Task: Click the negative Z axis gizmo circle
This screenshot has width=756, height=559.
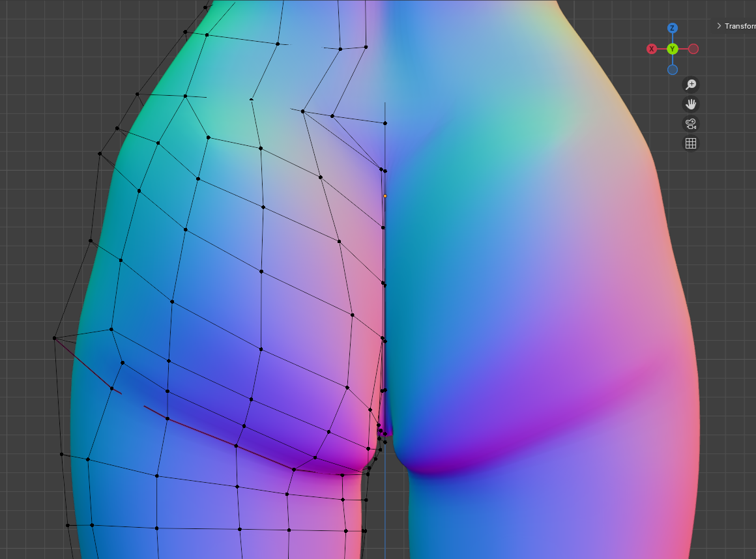Action: [673, 70]
